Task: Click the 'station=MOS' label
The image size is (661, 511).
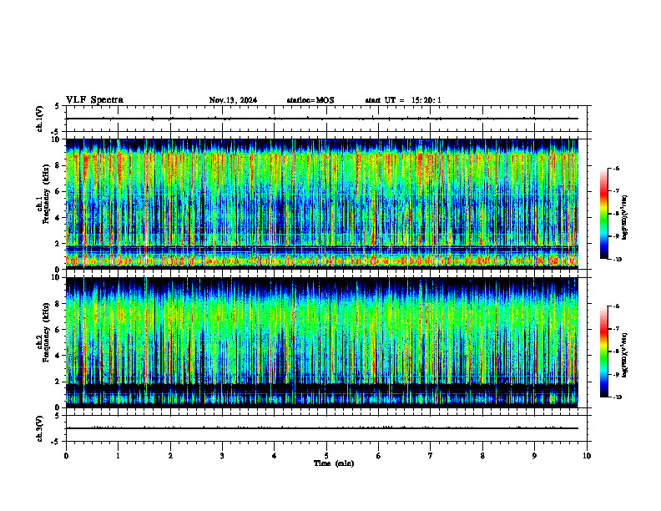Action: point(310,100)
